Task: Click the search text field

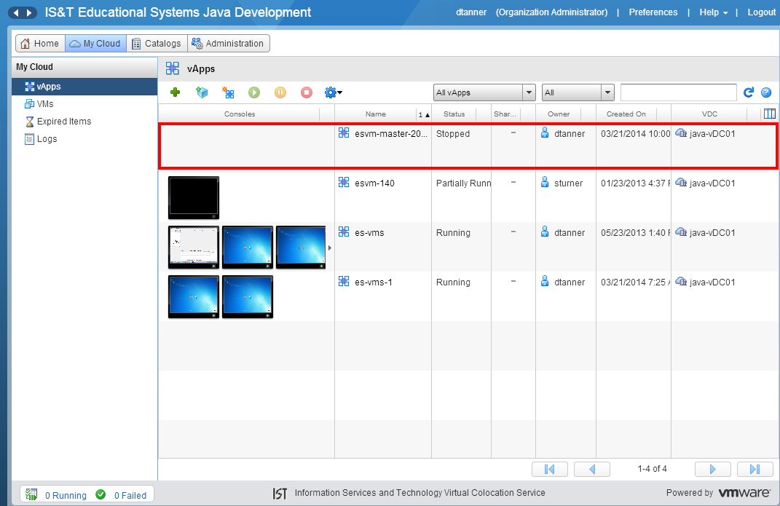Action: pos(678,92)
